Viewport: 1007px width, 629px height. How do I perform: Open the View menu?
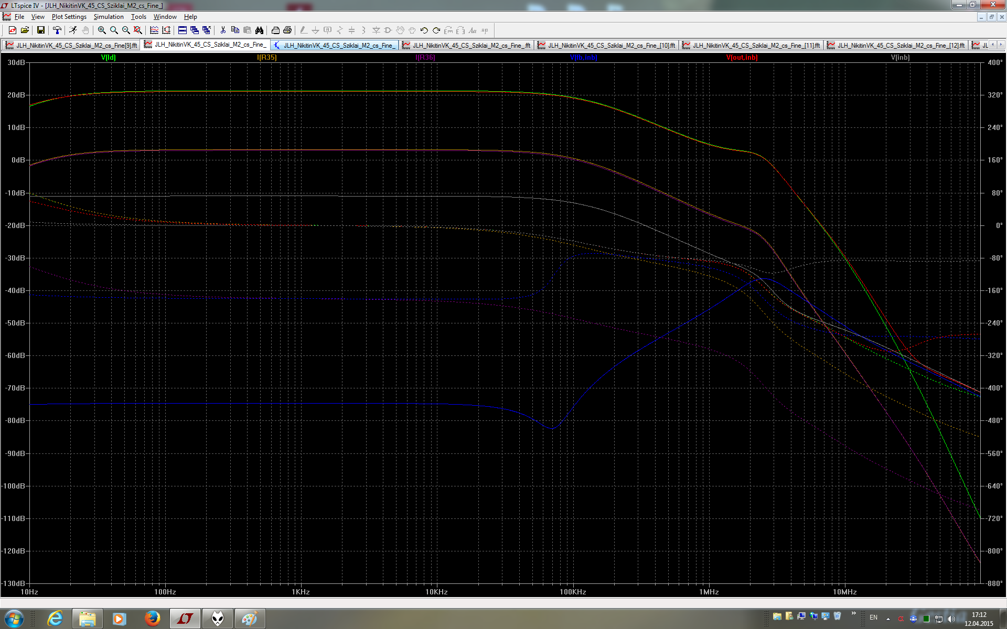[x=38, y=17]
